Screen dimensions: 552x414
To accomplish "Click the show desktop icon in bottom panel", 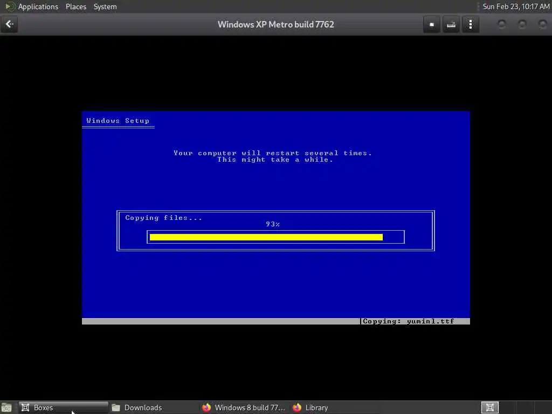I will 6,408.
